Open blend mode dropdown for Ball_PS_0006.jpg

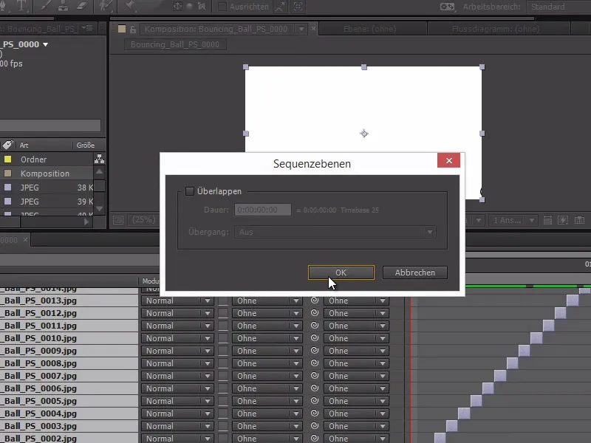tap(177, 388)
